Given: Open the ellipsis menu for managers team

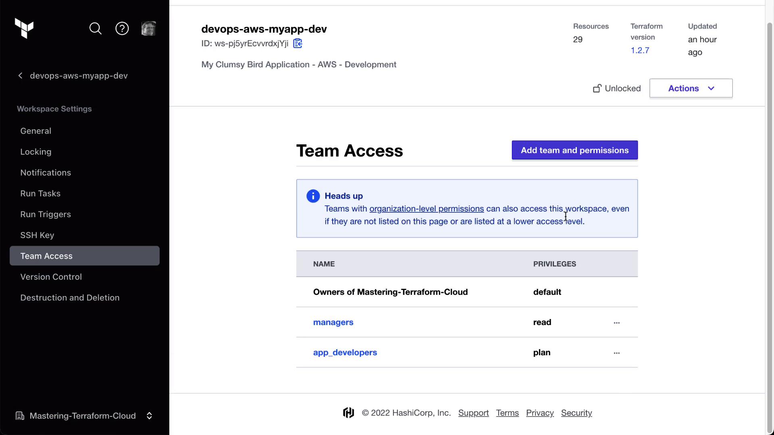Looking at the screenshot, I should pos(616,323).
